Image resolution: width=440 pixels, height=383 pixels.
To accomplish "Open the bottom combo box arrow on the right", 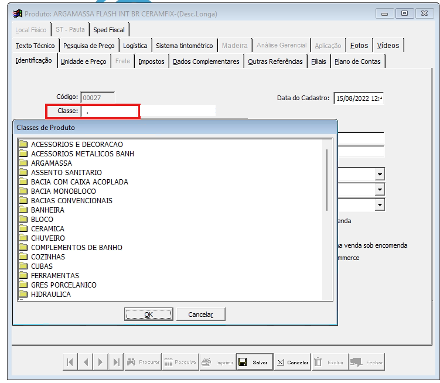I will pos(380,204).
